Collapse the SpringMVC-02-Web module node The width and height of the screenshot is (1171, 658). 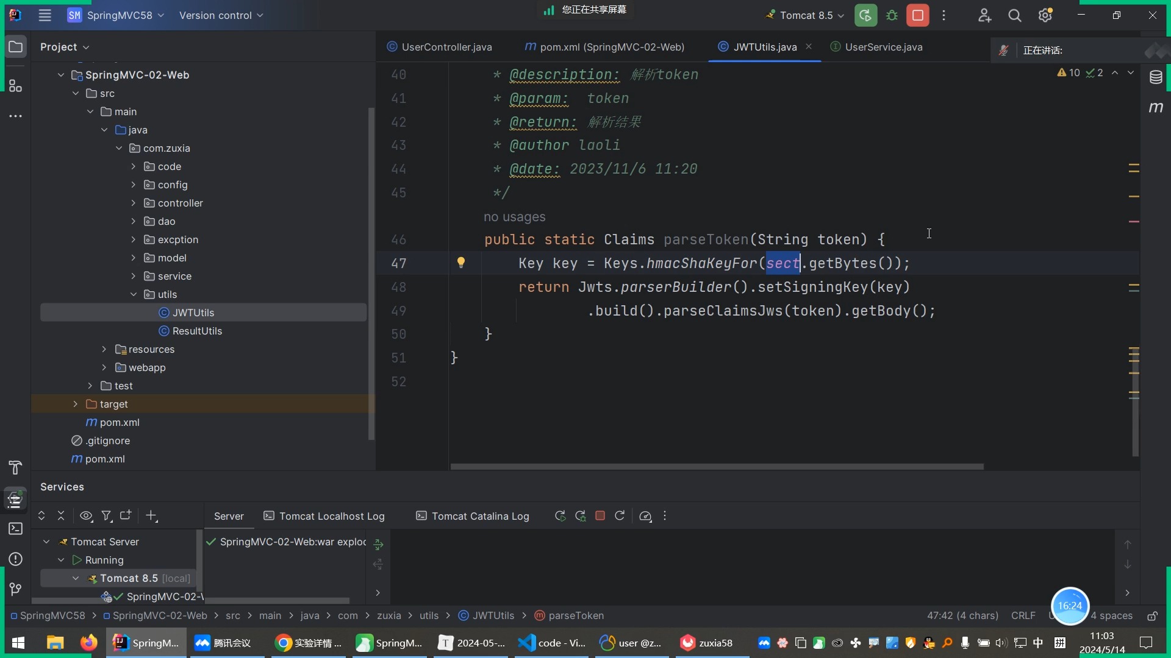coord(61,75)
